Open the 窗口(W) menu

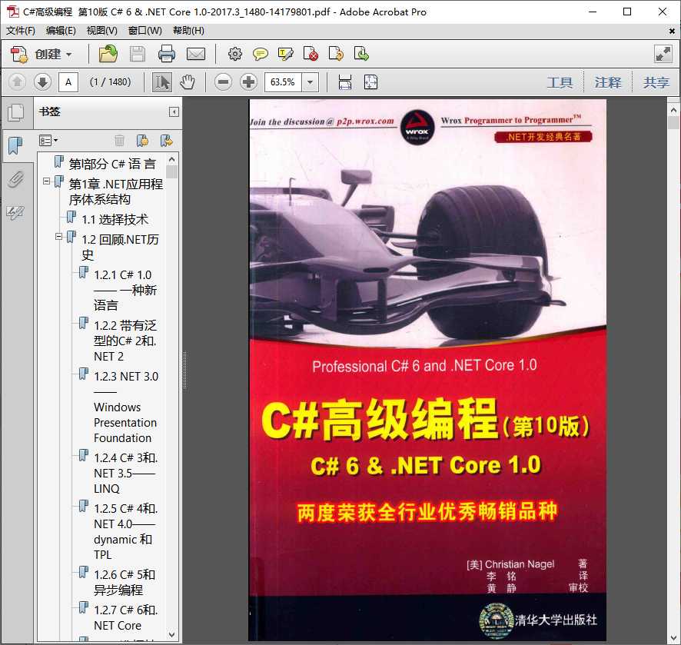coord(145,31)
